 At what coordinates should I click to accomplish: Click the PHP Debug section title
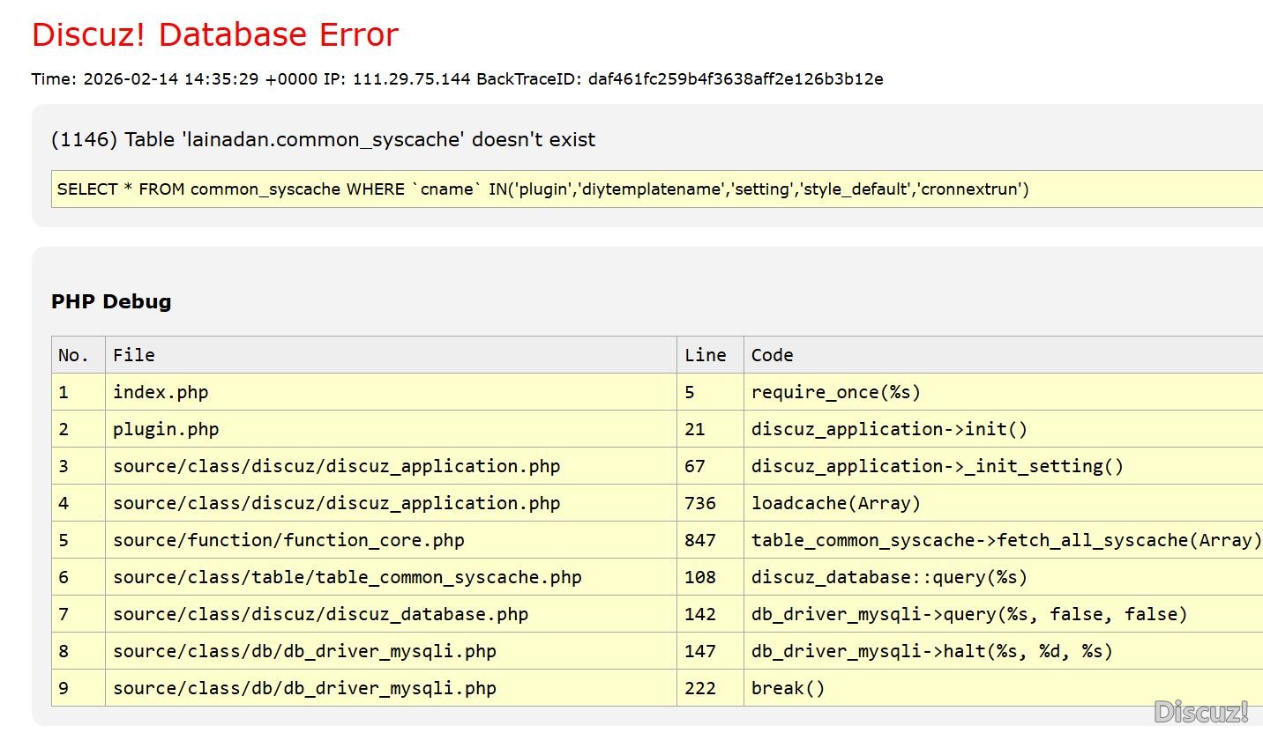[x=111, y=301]
